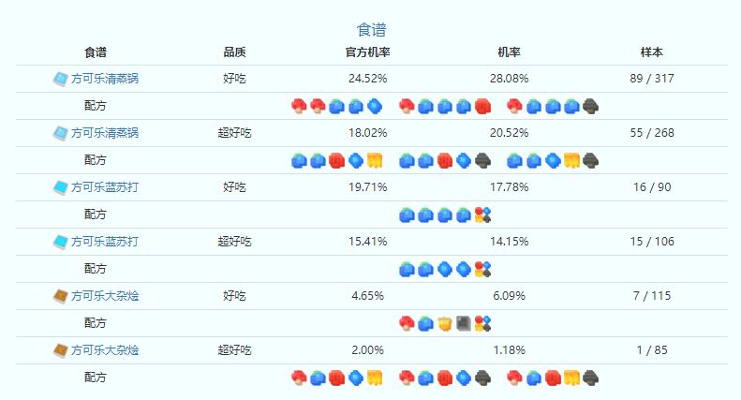The height and width of the screenshot is (400, 741).
Task: Open the 方可乐大杂烩 link in 超好吃 row
Action: [x=105, y=350]
